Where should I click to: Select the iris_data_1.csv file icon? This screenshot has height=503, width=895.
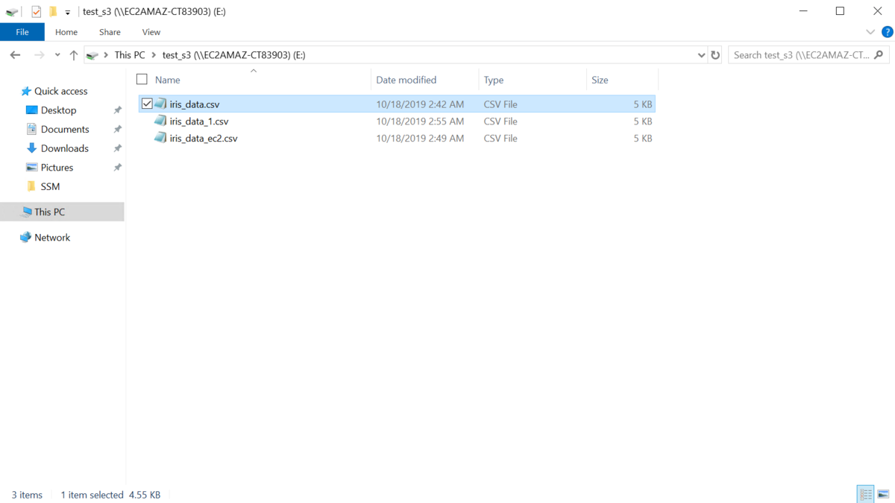[160, 121]
